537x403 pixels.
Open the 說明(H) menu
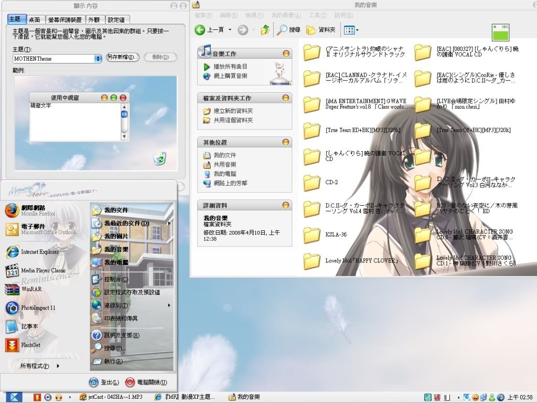click(343, 15)
